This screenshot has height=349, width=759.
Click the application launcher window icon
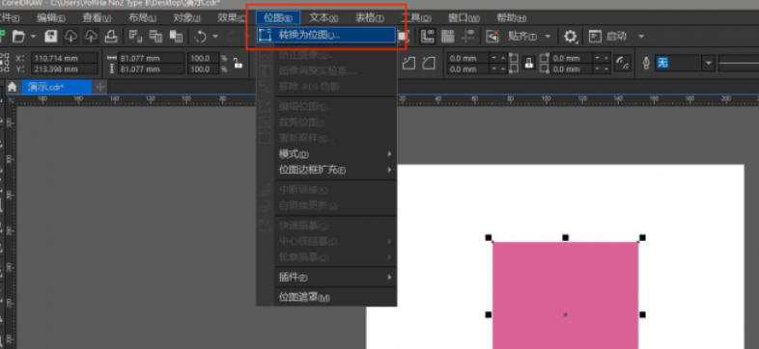[595, 37]
